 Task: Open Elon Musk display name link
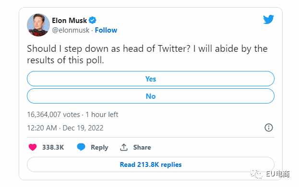[70, 20]
